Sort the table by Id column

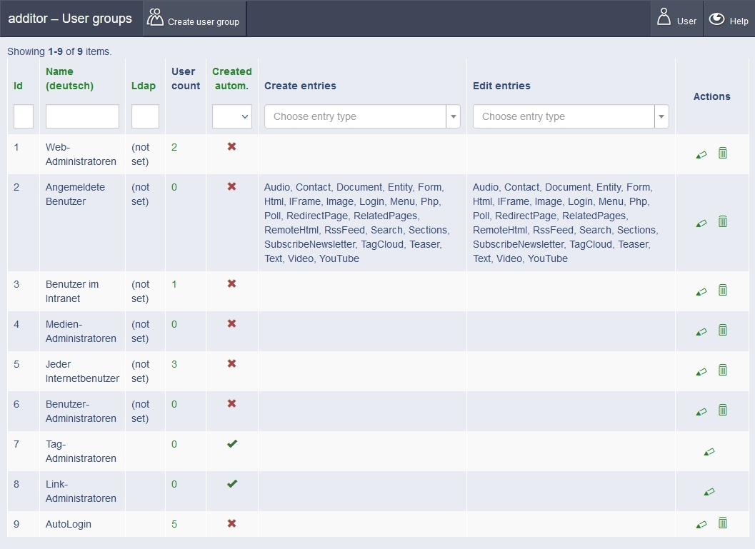pyautogui.click(x=19, y=86)
